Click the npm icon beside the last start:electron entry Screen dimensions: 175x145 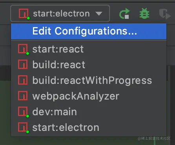23,127
